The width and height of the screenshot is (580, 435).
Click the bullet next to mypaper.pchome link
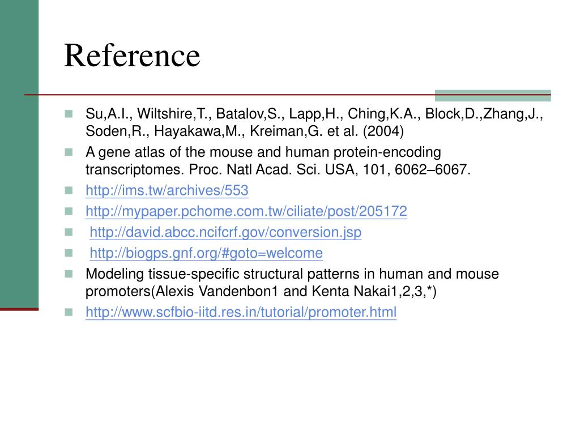tap(69, 211)
